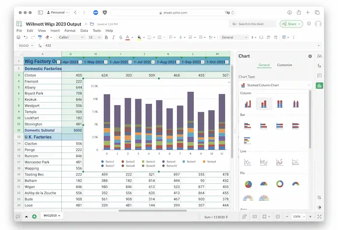Apply the yellow fill color swatch
The width and height of the screenshot is (338, 230).
pos(139,38)
